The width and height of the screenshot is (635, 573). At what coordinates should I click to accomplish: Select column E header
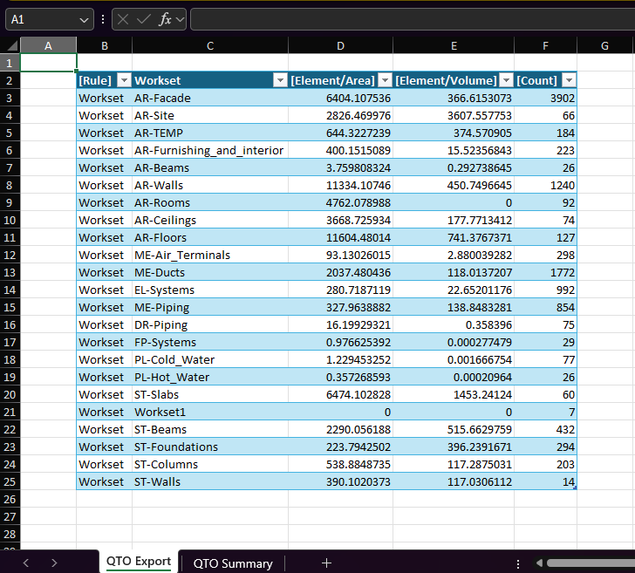coord(454,45)
